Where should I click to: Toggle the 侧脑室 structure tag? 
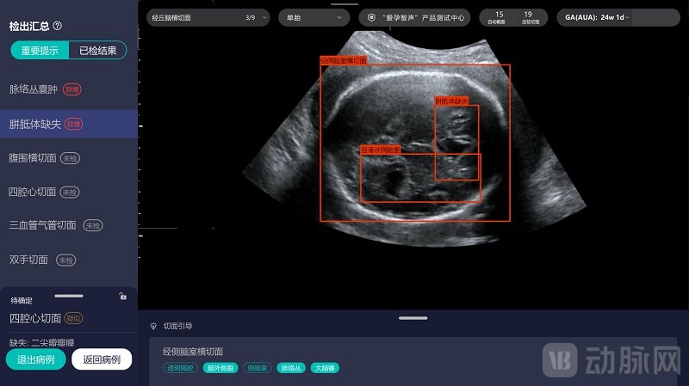256,368
